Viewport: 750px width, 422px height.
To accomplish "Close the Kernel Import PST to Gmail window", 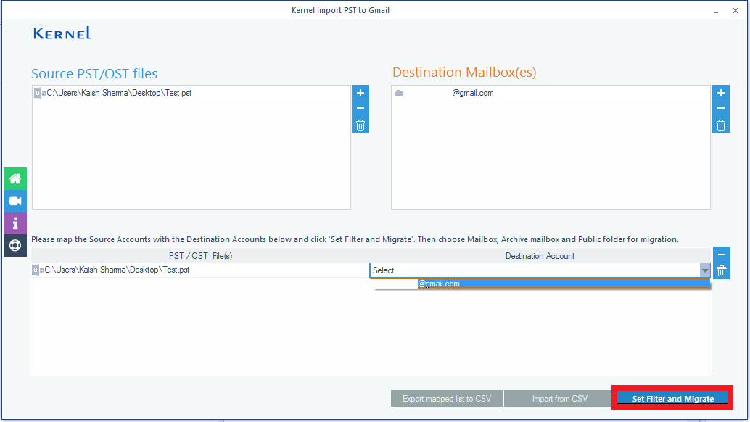I will point(735,11).
